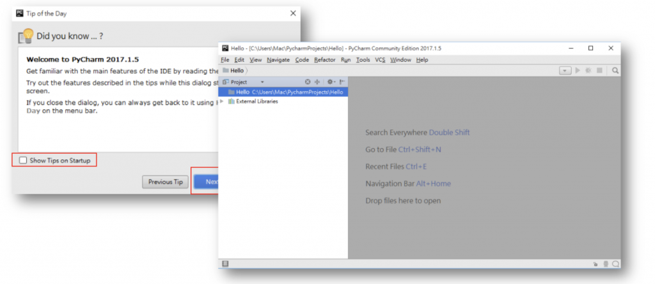Select External Libraries tree row text

coord(257,101)
